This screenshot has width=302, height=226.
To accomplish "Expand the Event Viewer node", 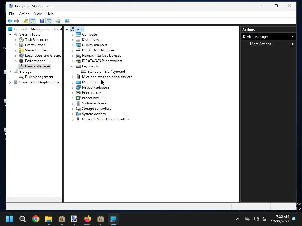I will pyautogui.click(x=15, y=45).
